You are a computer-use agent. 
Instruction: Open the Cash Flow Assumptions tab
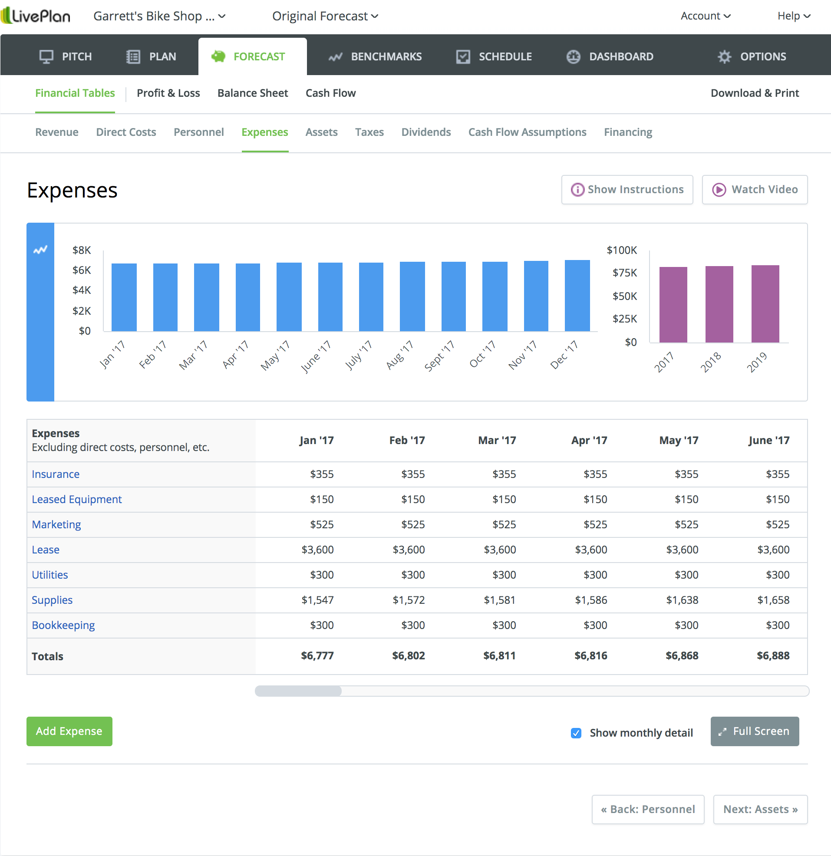pyautogui.click(x=527, y=132)
